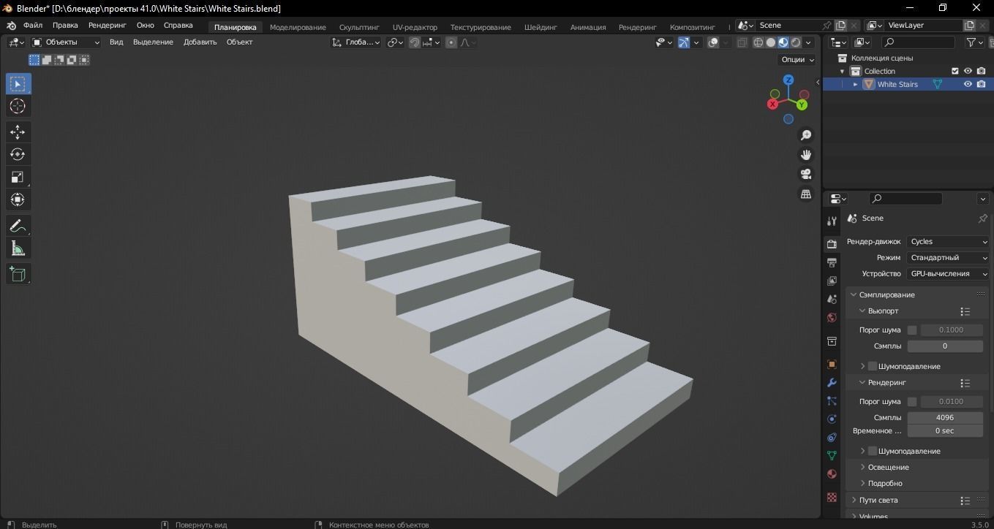
Task: Toggle gizmo display in viewport
Action: [x=684, y=42]
